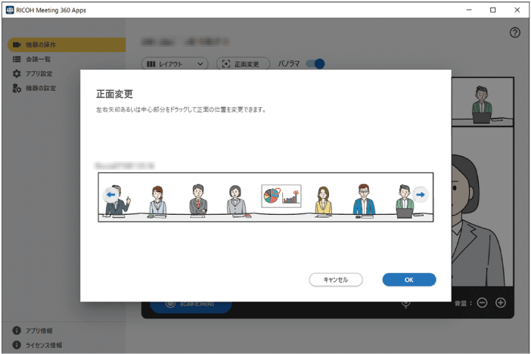Minimize the RICOH Meeting 360 Apps window
The image size is (531, 354).
pyautogui.click(x=469, y=10)
